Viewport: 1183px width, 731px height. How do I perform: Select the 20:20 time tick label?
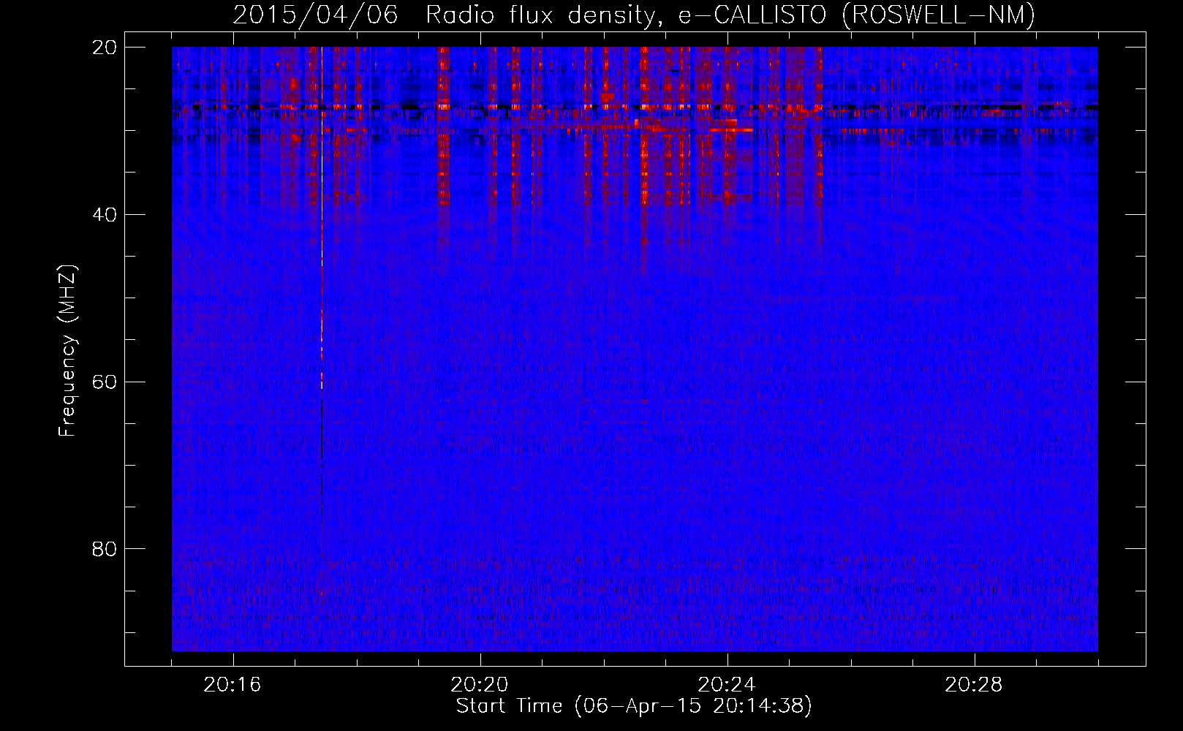(x=480, y=685)
